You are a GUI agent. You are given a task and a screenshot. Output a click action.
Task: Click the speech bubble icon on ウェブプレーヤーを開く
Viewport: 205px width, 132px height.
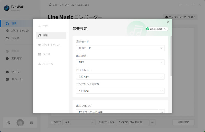pyautogui.click(x=166, y=17)
